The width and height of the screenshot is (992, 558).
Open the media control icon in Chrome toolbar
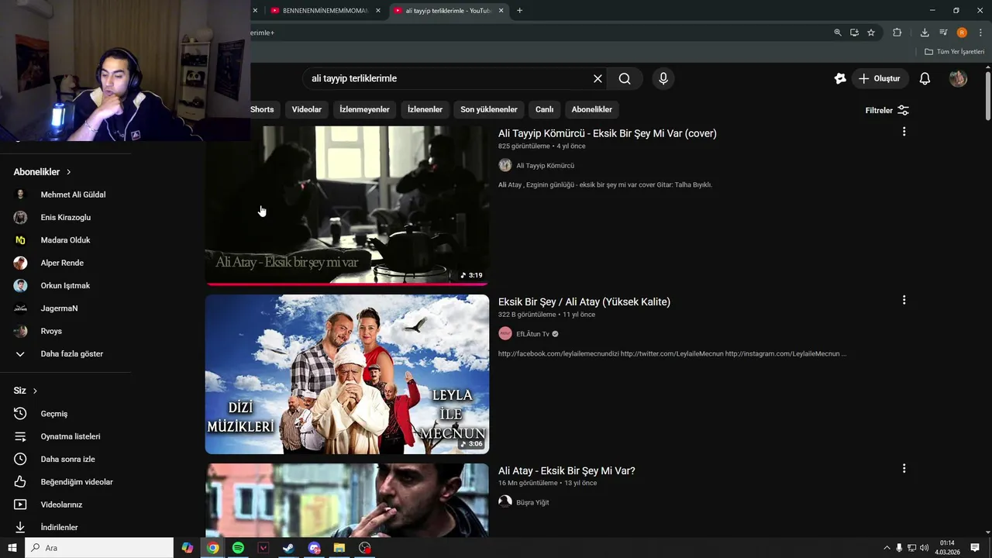pos(943,33)
